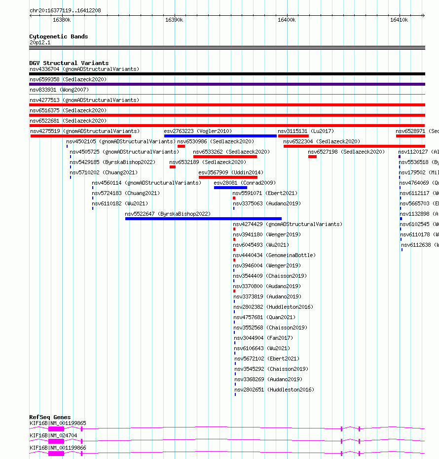The image size is (439, 459).
Task: Click the nsv6522304 (Sedlazeck2020) label
Action: (322, 141)
